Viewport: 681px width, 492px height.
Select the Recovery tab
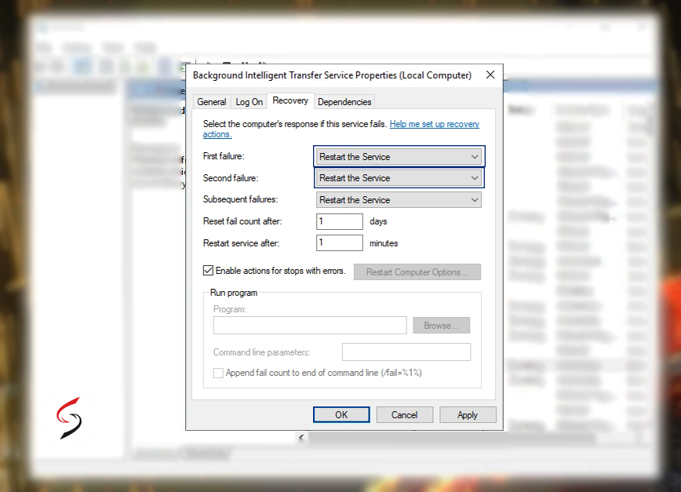[x=290, y=100]
